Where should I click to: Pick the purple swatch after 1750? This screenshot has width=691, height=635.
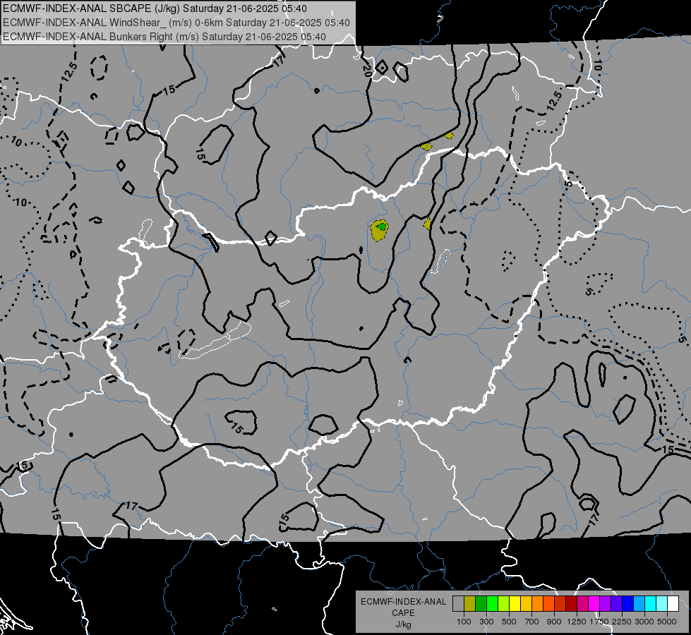pyautogui.click(x=605, y=603)
